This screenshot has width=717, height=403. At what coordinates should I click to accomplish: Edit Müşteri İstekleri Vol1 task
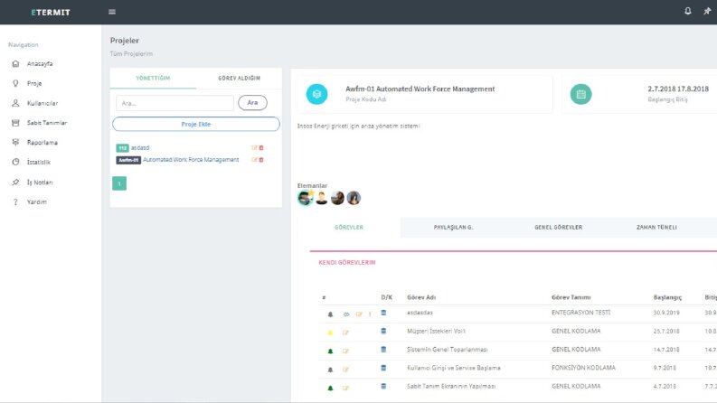coord(345,333)
